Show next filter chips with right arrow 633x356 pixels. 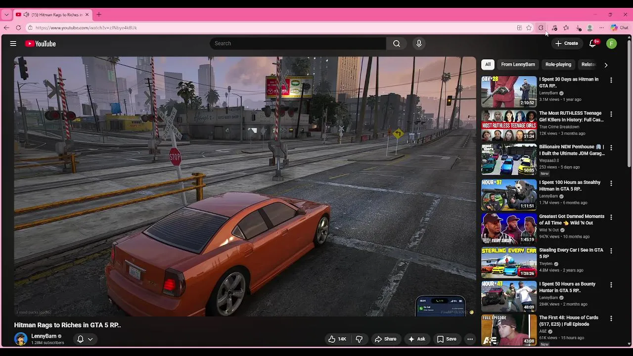606,65
